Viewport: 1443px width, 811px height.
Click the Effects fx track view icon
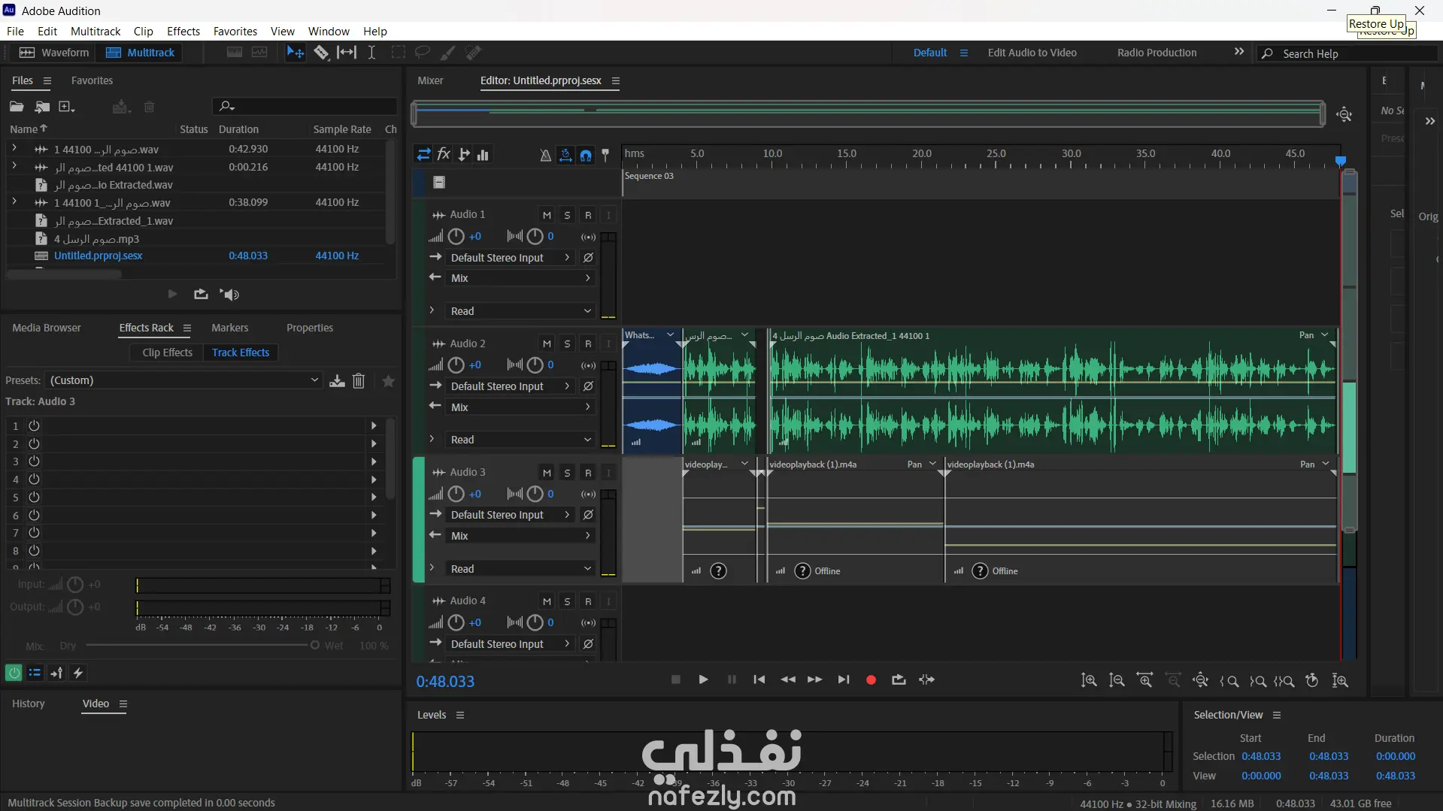click(x=444, y=155)
